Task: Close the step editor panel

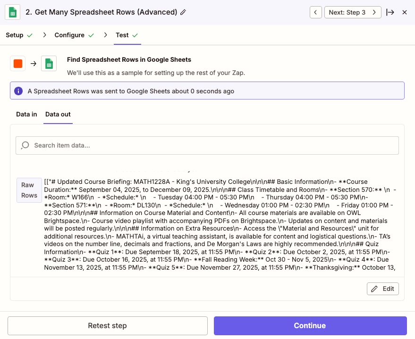Action: (x=405, y=12)
